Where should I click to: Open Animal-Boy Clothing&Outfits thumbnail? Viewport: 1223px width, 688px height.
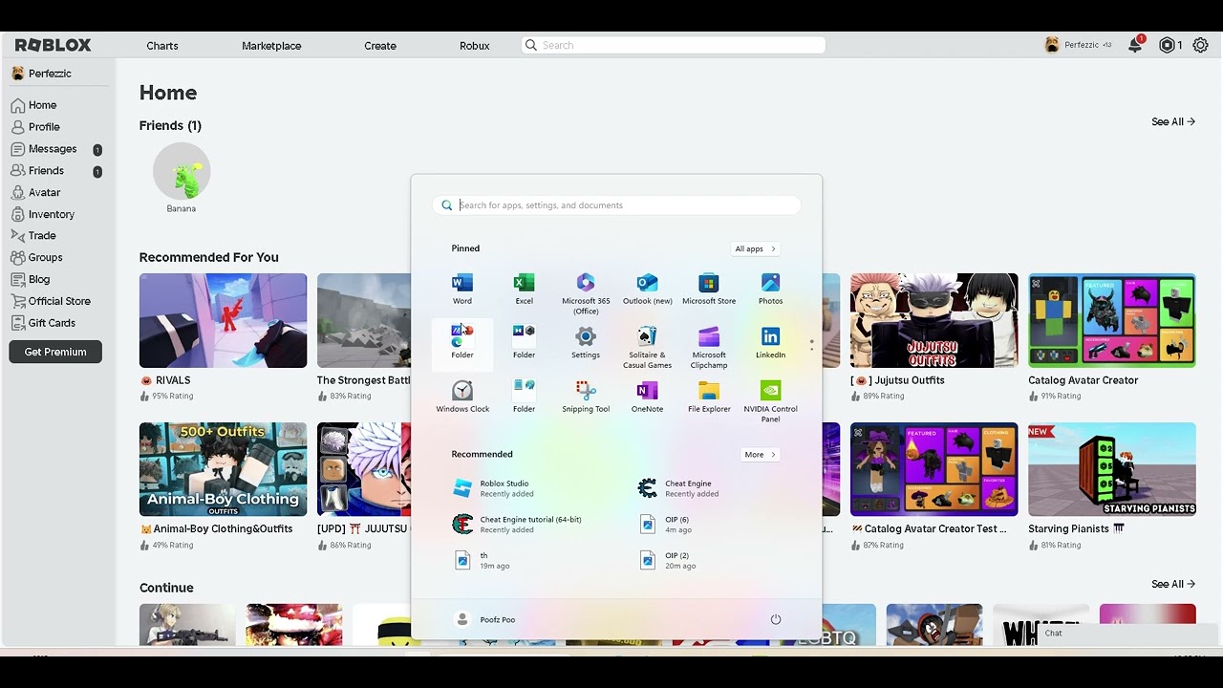[x=223, y=469]
